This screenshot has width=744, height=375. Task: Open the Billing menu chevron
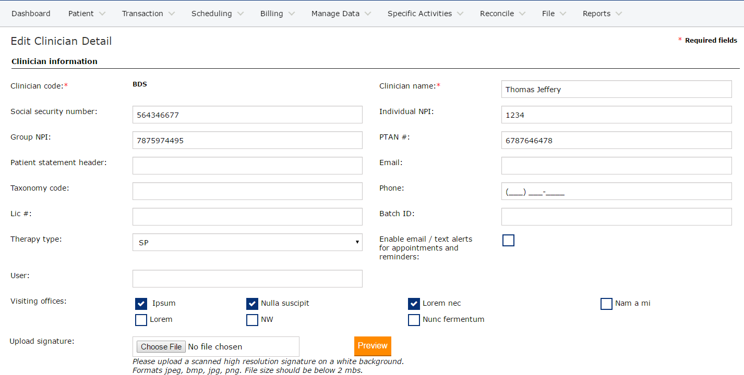click(x=291, y=14)
